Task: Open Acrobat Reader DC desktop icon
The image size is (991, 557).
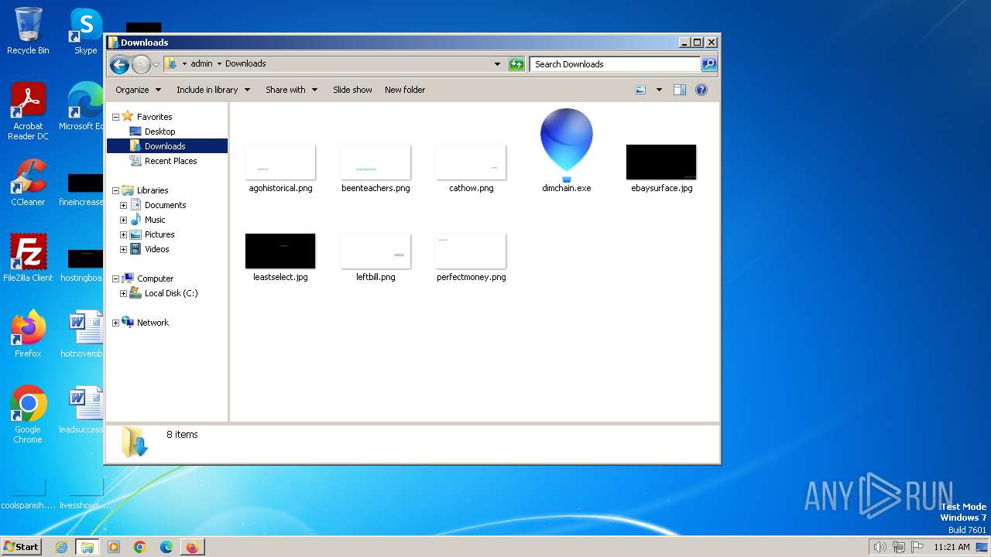Action: pos(28,111)
